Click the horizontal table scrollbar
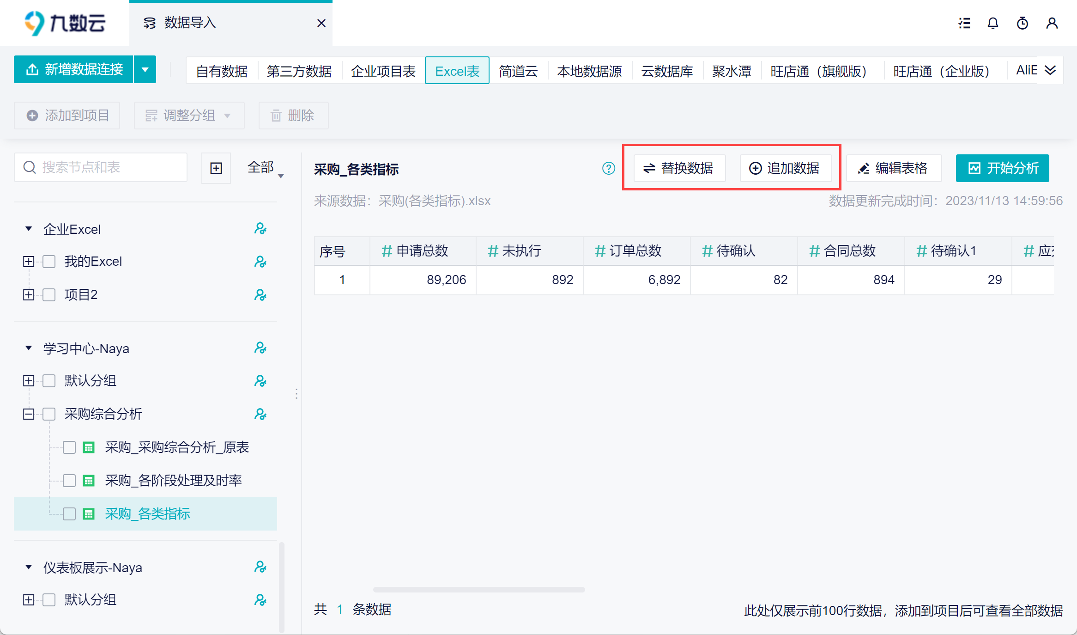Image resolution: width=1077 pixels, height=635 pixels. tap(479, 590)
